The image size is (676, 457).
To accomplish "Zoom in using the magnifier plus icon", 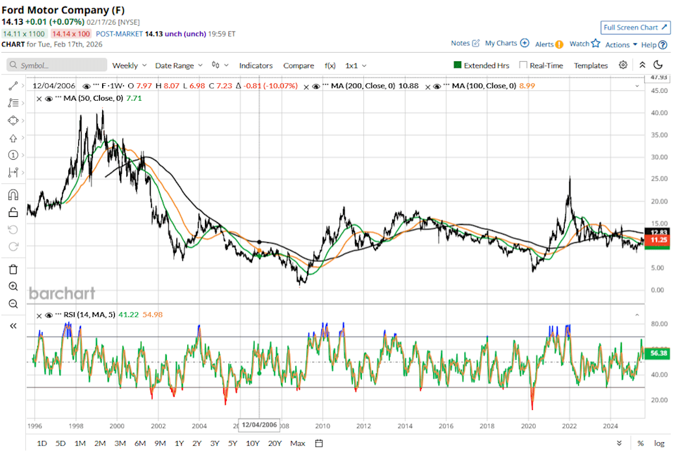I will pos(13,287).
